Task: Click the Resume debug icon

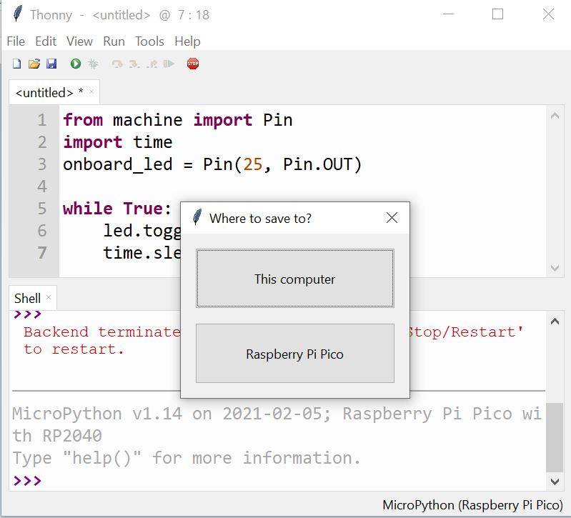Action: coord(169,64)
